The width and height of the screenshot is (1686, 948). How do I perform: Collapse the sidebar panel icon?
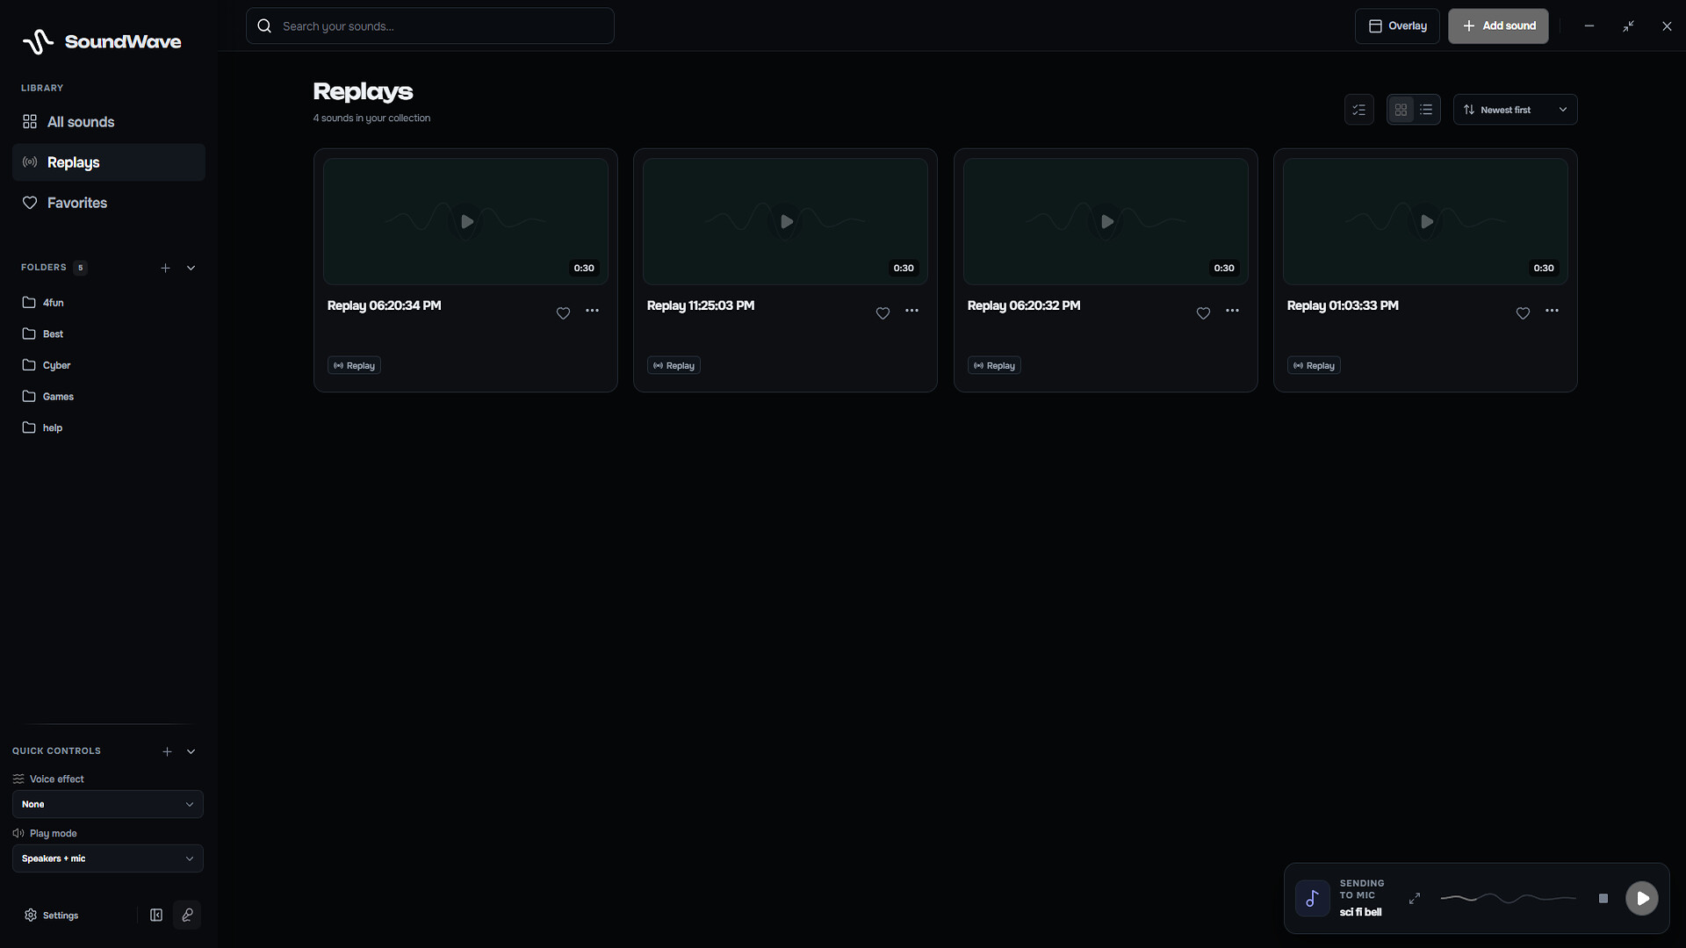[x=156, y=916]
